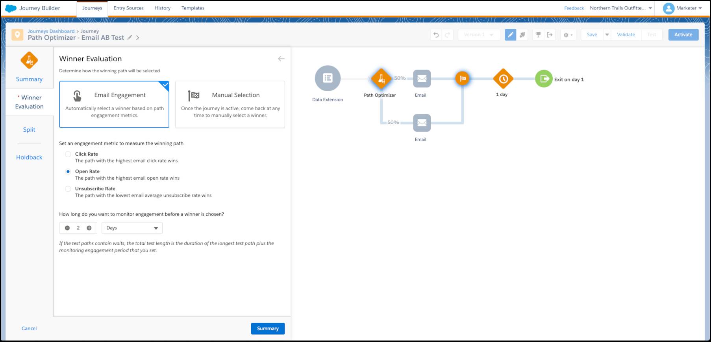The image size is (711, 342).
Task: Select the Data Extension node on canvas
Action: click(x=328, y=78)
